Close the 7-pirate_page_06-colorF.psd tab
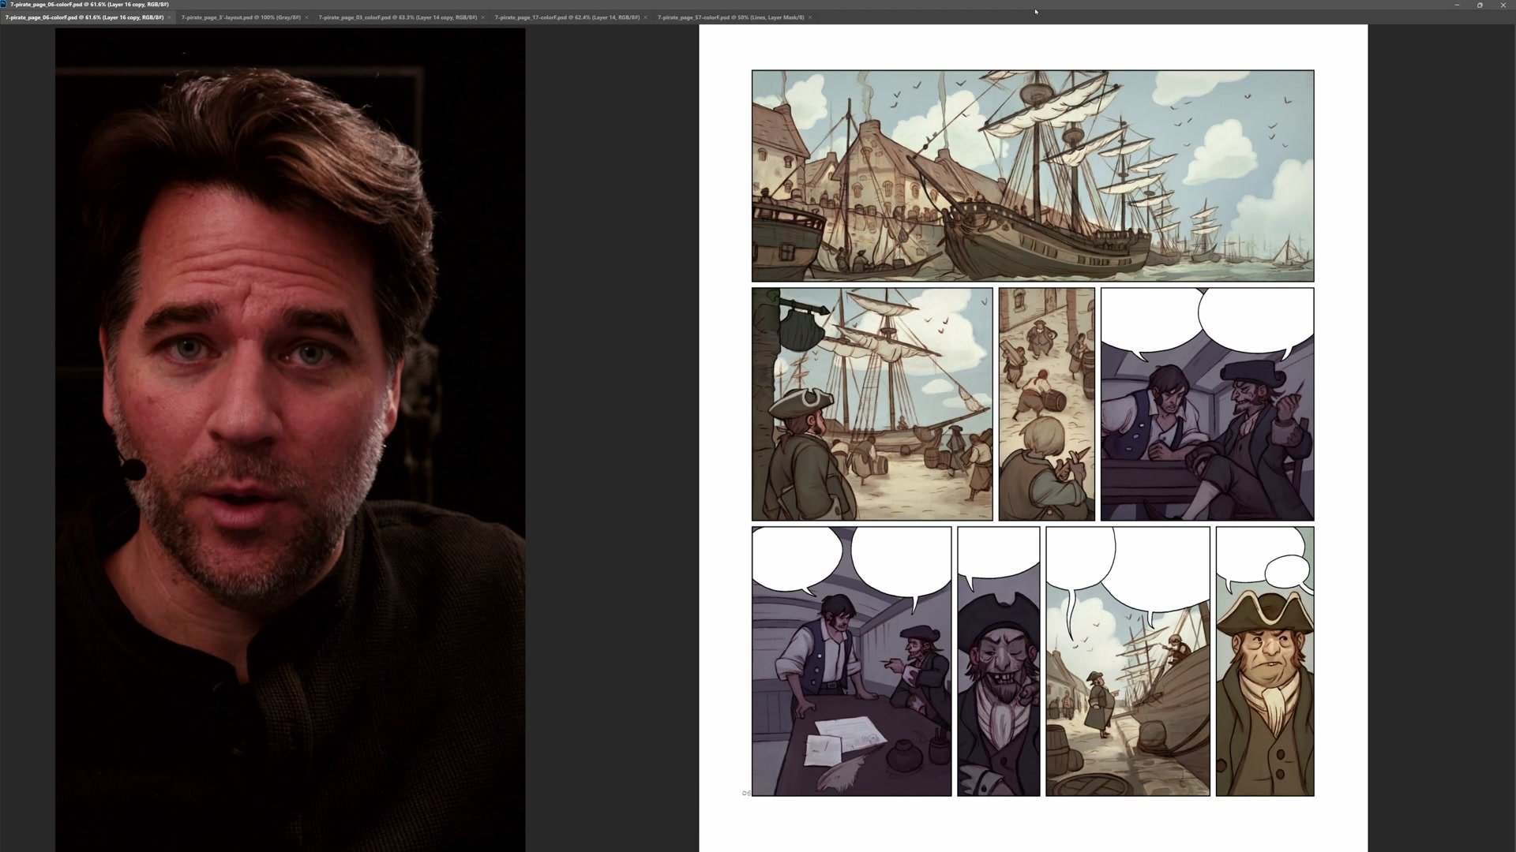 point(169,17)
